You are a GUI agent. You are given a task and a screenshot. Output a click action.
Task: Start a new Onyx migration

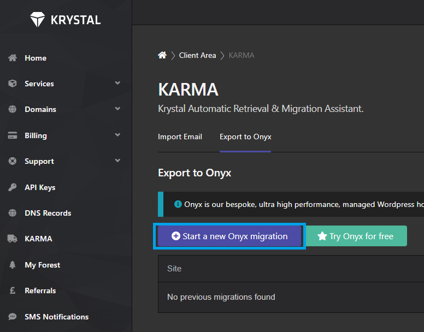coord(229,236)
